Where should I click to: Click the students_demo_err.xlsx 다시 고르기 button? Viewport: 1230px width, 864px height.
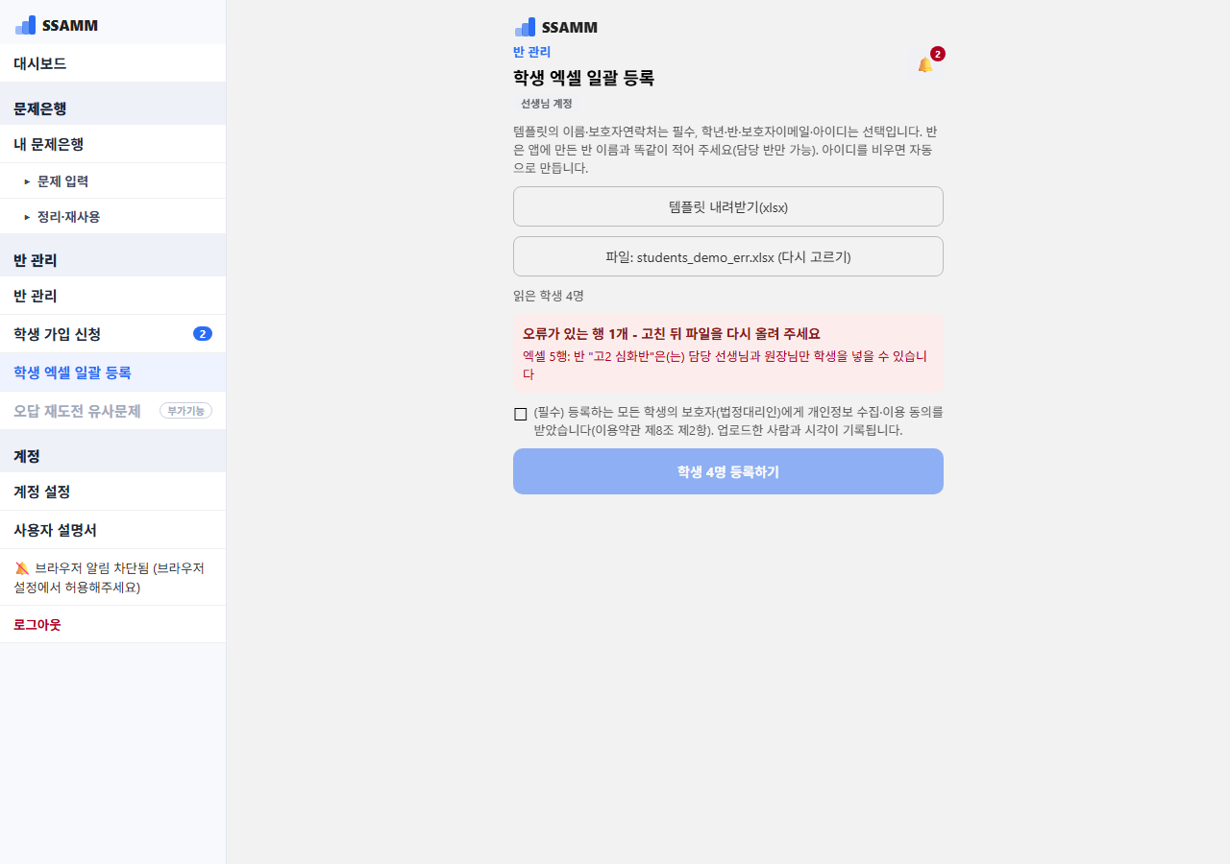pos(728,256)
